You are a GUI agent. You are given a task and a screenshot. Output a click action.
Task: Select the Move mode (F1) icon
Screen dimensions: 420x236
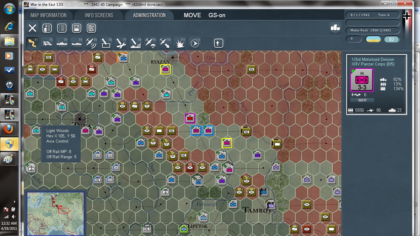[32, 43]
